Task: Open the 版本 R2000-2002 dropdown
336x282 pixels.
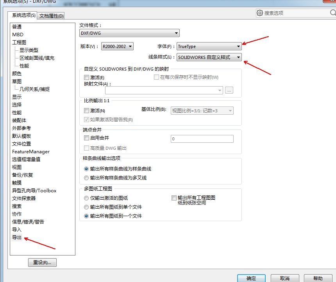Action: click(117, 46)
